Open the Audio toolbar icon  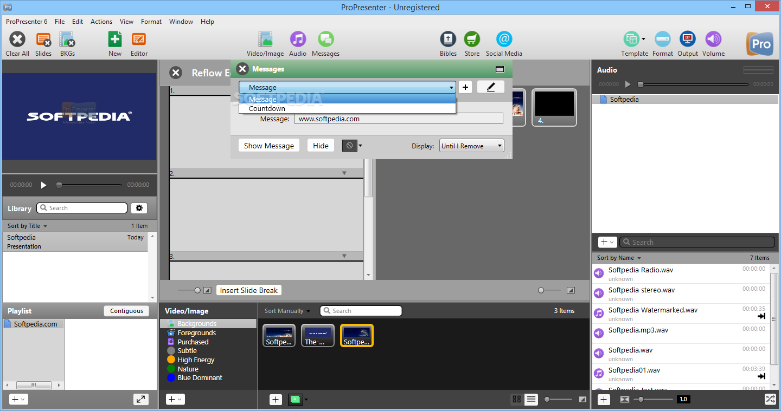point(298,43)
